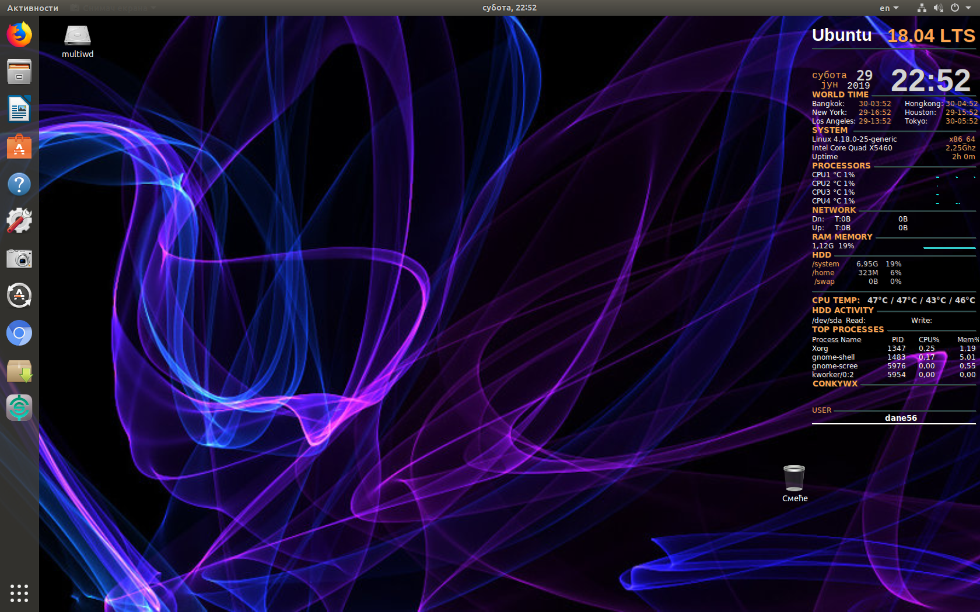Open the green circular app in the dock
The height and width of the screenshot is (612, 980).
click(19, 407)
